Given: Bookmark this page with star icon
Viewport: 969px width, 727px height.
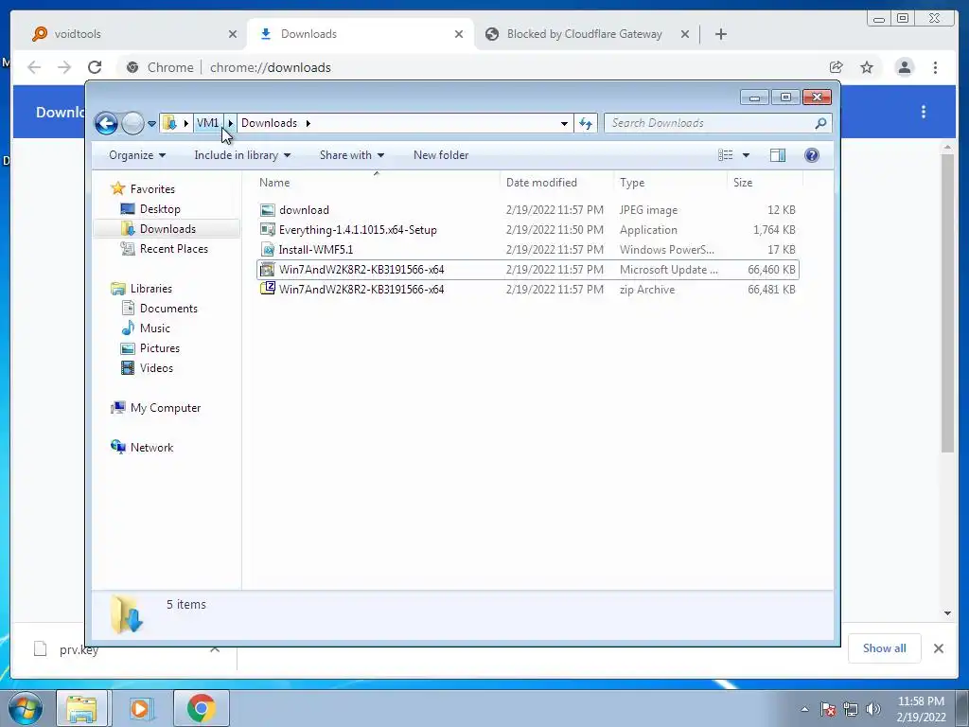Looking at the screenshot, I should tap(867, 67).
